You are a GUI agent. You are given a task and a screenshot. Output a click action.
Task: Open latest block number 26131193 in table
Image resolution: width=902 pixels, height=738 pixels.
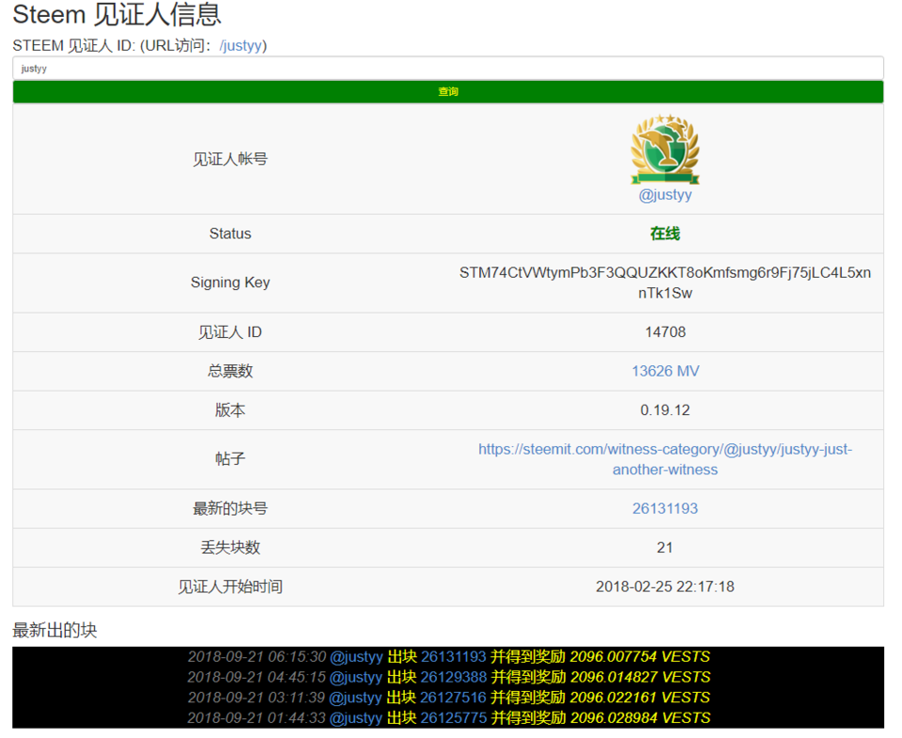pos(665,508)
